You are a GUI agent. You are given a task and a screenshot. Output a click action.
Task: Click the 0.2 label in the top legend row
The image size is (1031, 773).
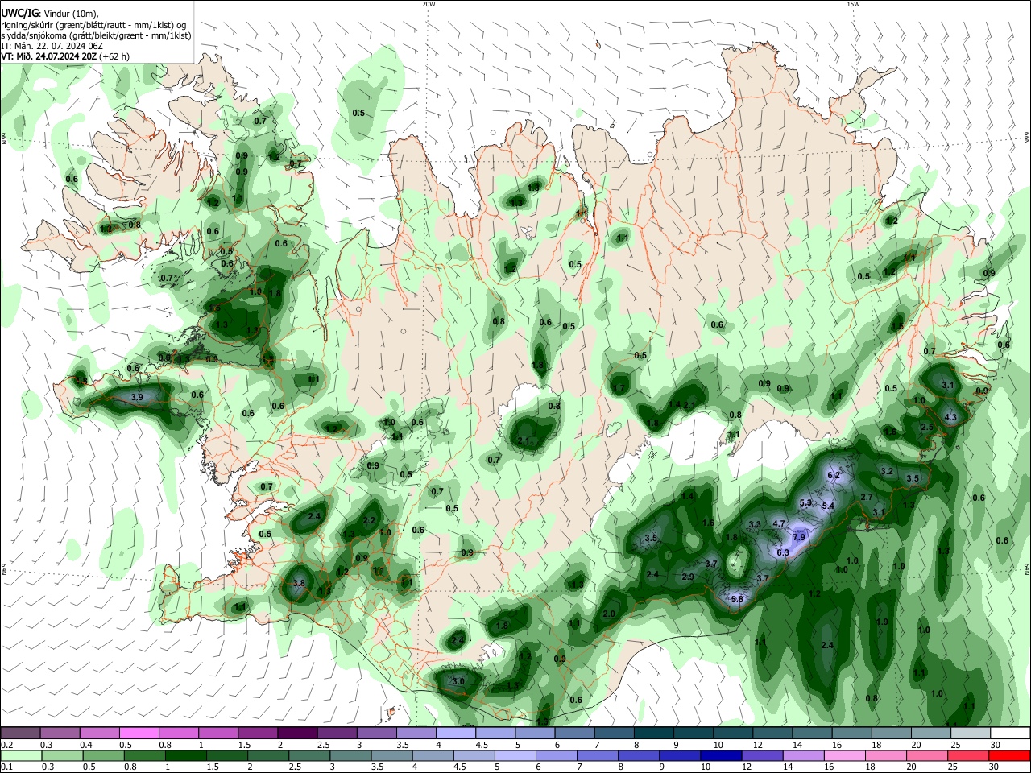pyautogui.click(x=6, y=745)
